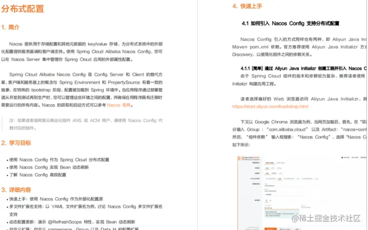Viewport: 368px width, 230px height.
Task: Click the subheading 4.1.1 [简单] 通过 Aliyun Java Initializr
Action: coord(304,68)
